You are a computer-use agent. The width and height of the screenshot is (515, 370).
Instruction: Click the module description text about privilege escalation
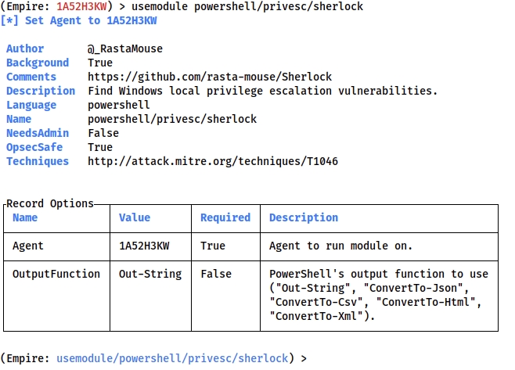point(262,91)
